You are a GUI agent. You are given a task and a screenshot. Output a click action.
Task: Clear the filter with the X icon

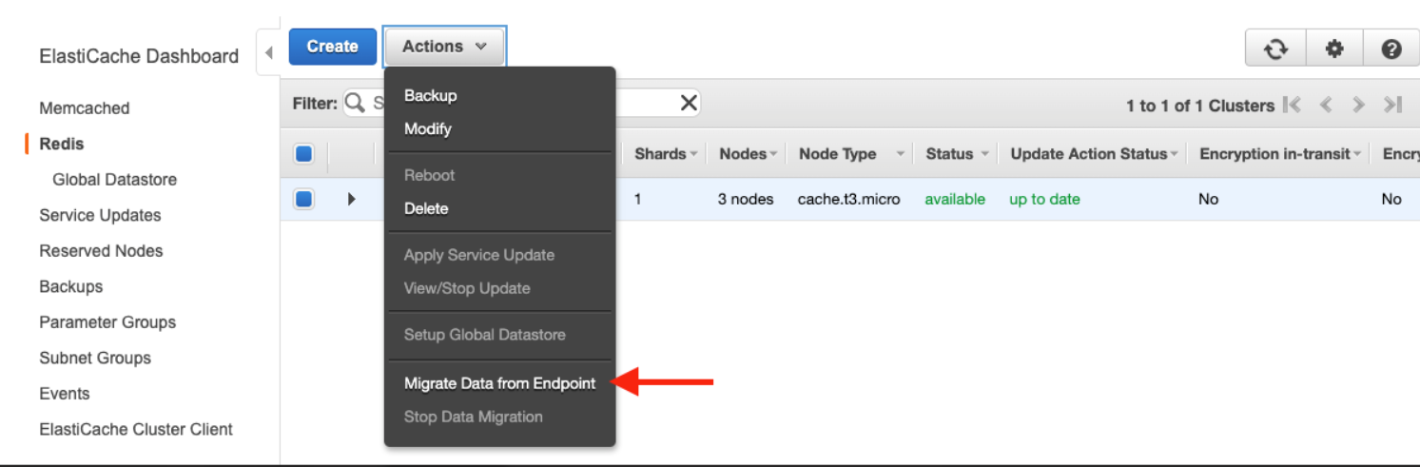[x=690, y=104]
